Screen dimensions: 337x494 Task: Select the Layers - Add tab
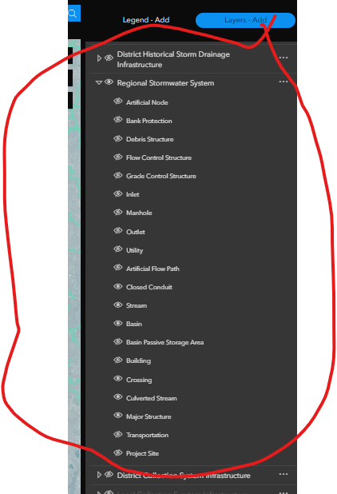pos(245,20)
